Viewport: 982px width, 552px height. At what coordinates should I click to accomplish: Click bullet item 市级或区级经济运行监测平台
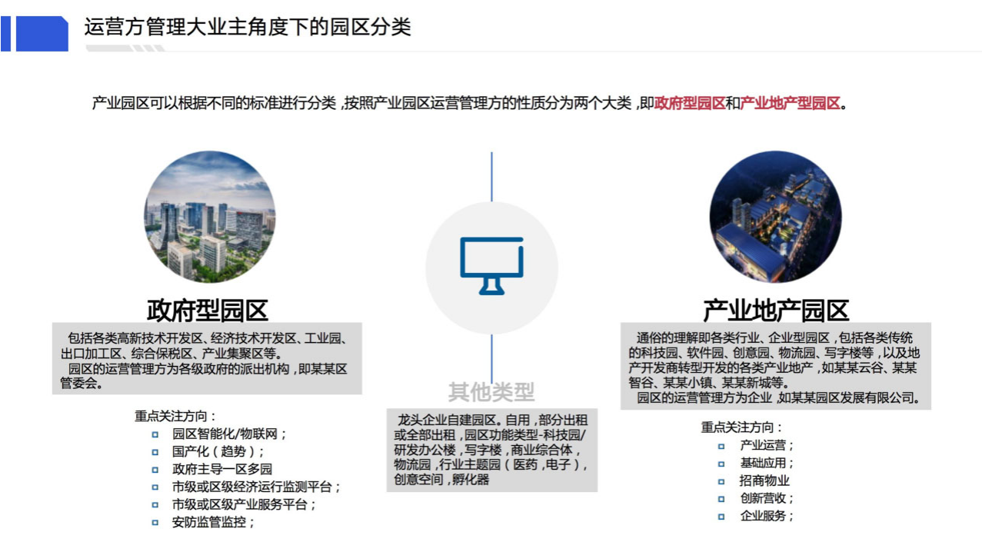coord(256,487)
